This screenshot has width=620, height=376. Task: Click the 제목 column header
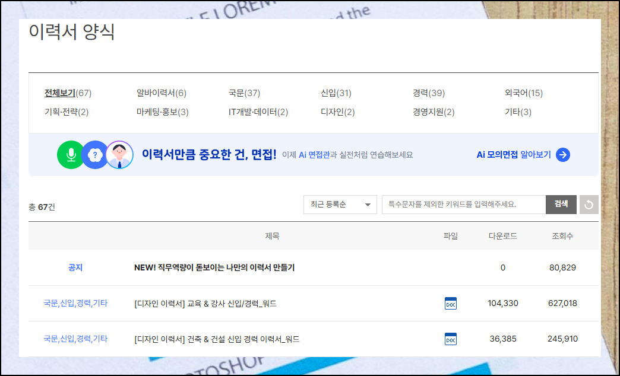tap(272, 236)
